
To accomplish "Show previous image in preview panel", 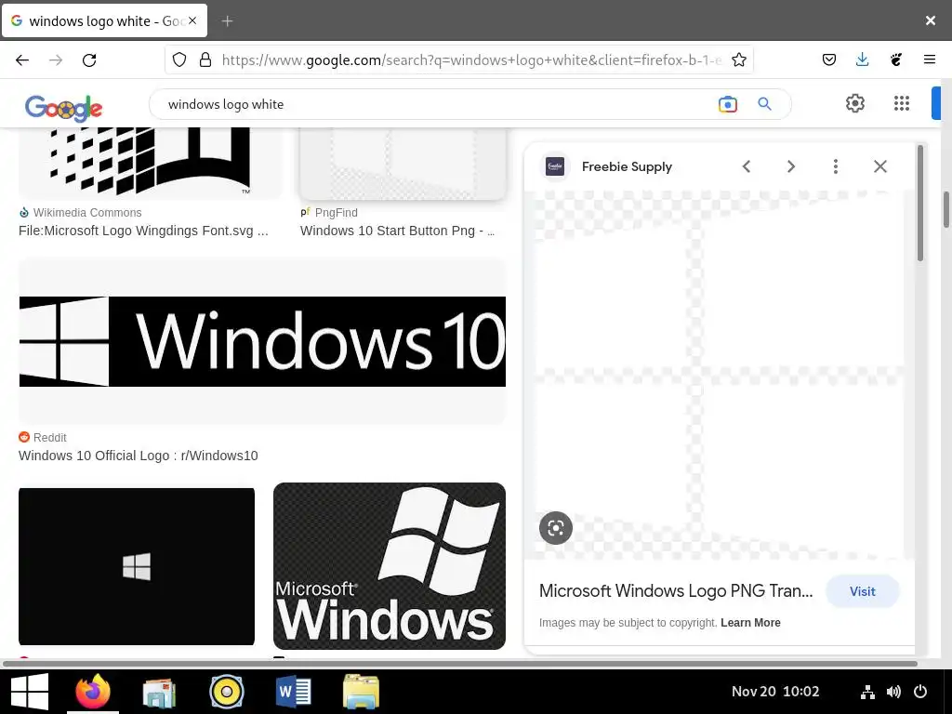I will pos(747,166).
